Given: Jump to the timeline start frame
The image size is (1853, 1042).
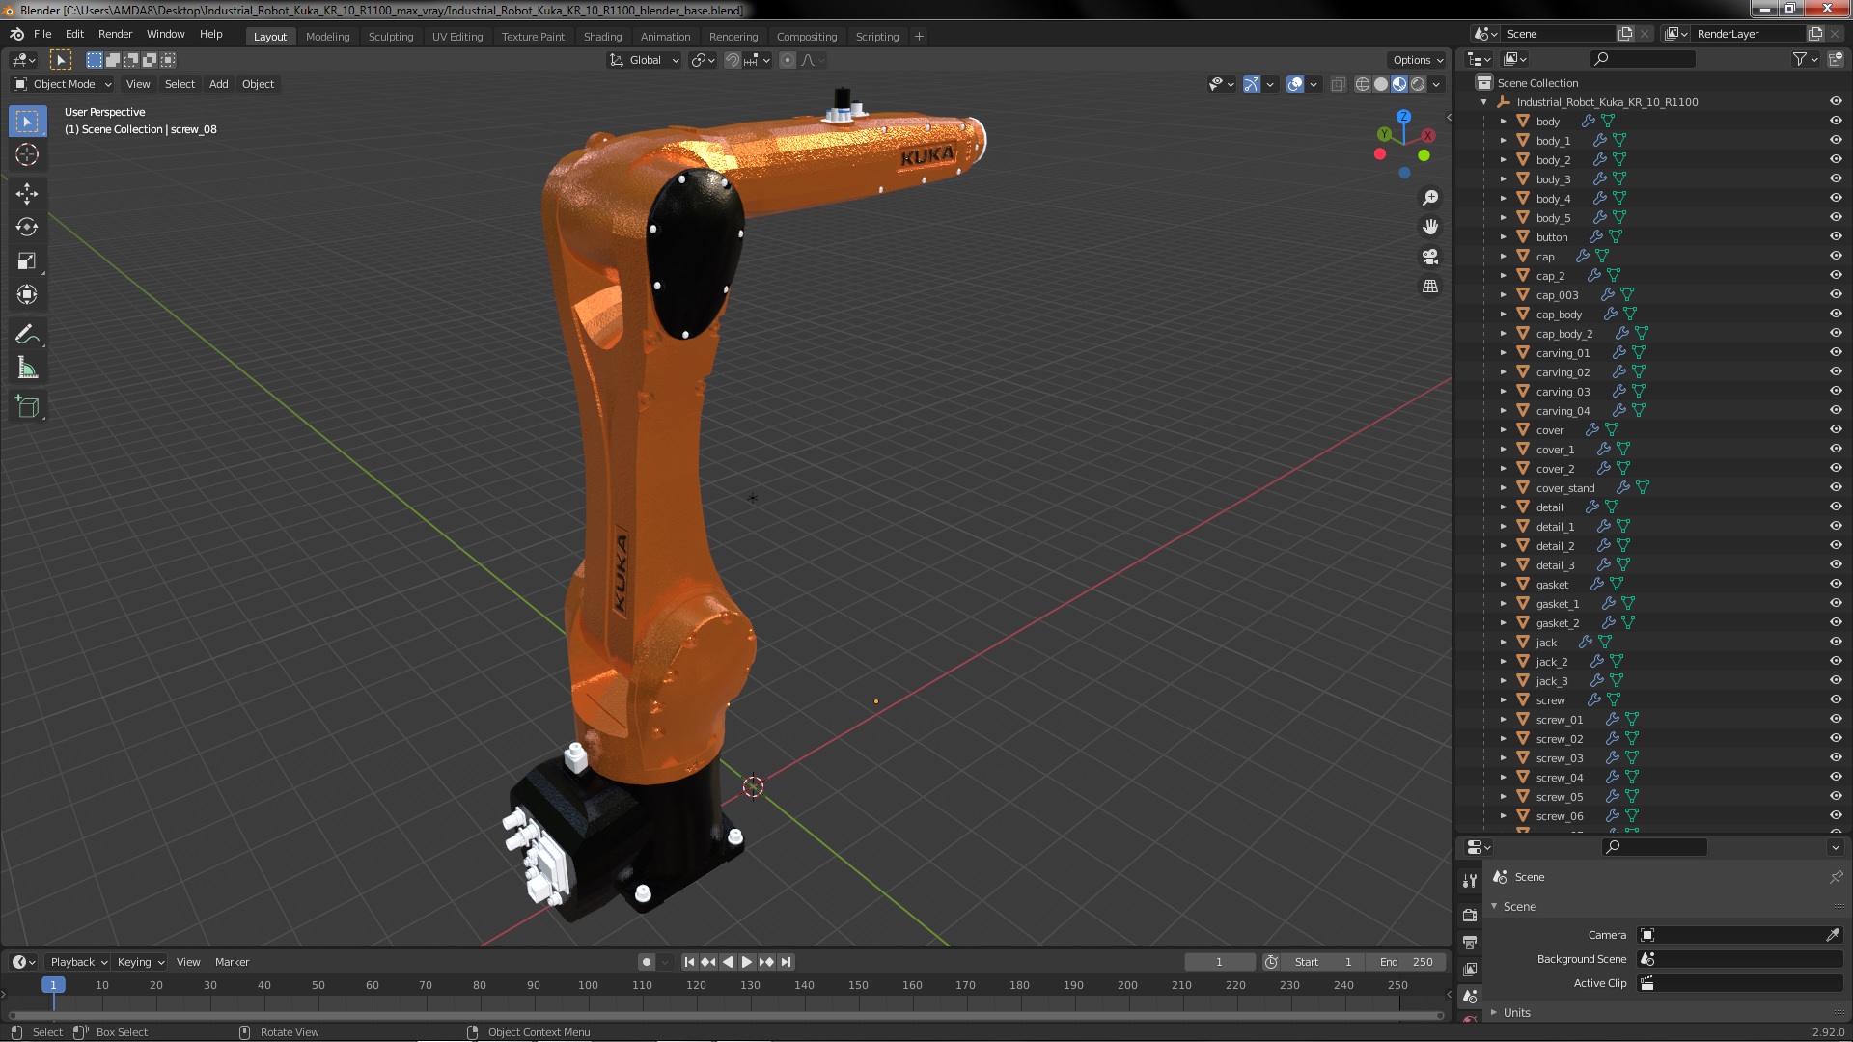Looking at the screenshot, I should point(689,962).
